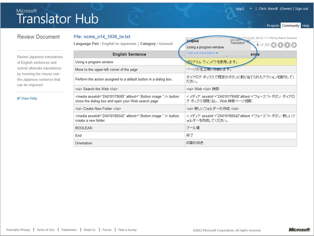The image size is (314, 236).
Task: Expand Improve translation in the popup
Action: [202, 53]
